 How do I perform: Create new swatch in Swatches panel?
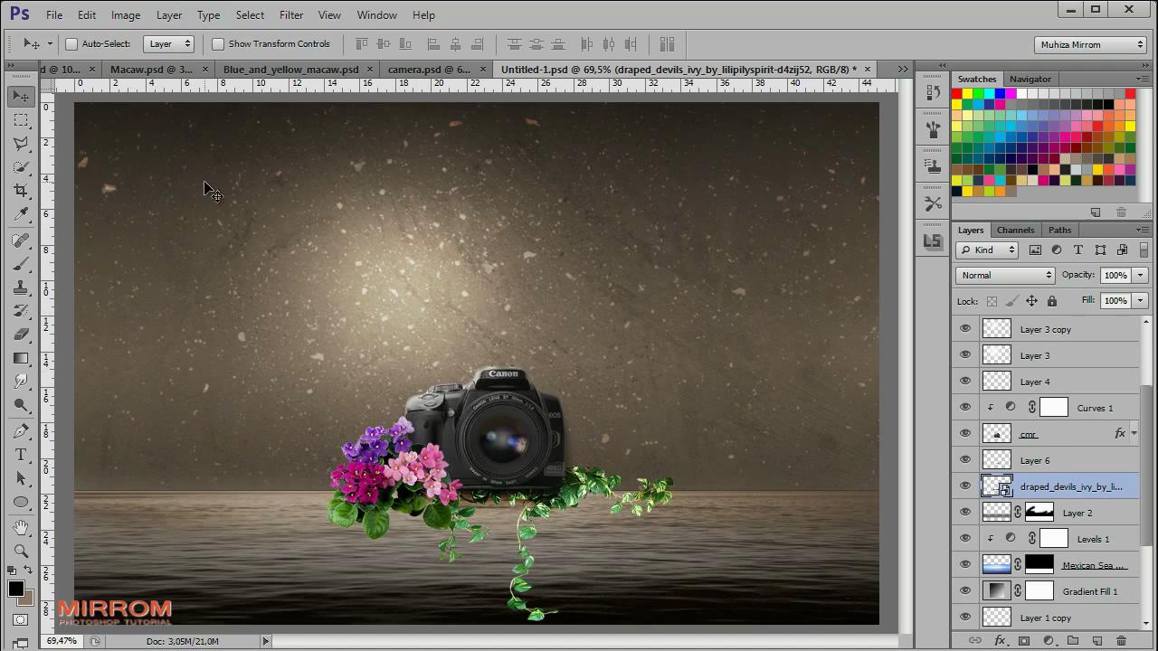click(x=1096, y=212)
